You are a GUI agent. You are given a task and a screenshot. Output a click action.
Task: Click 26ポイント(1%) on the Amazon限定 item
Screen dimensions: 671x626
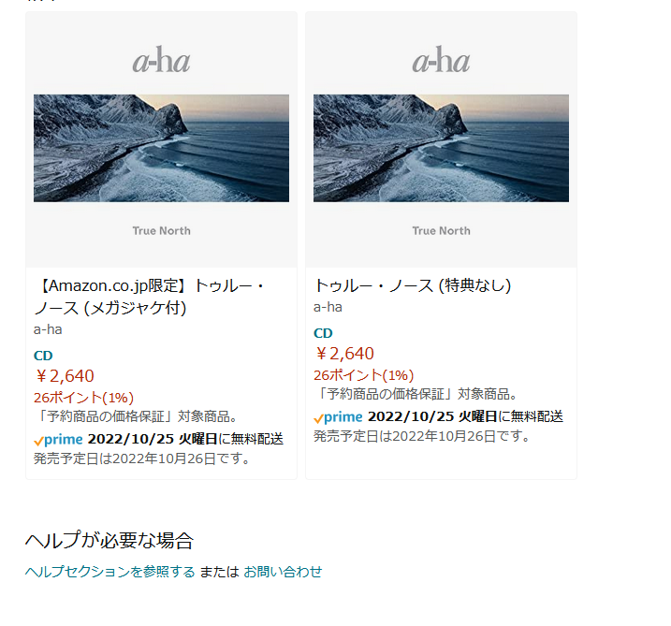pos(84,398)
